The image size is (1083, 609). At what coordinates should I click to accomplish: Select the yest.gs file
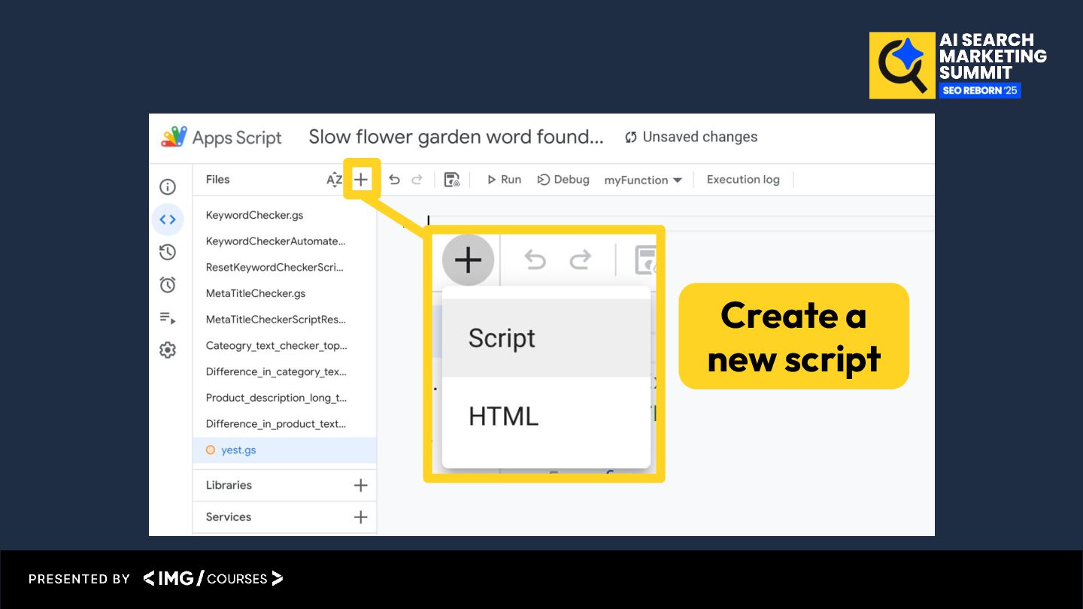coord(238,450)
